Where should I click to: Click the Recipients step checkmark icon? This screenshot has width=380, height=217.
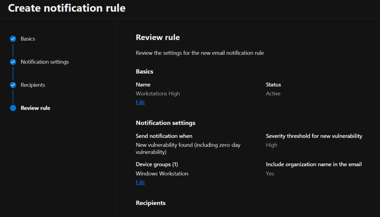pos(13,85)
